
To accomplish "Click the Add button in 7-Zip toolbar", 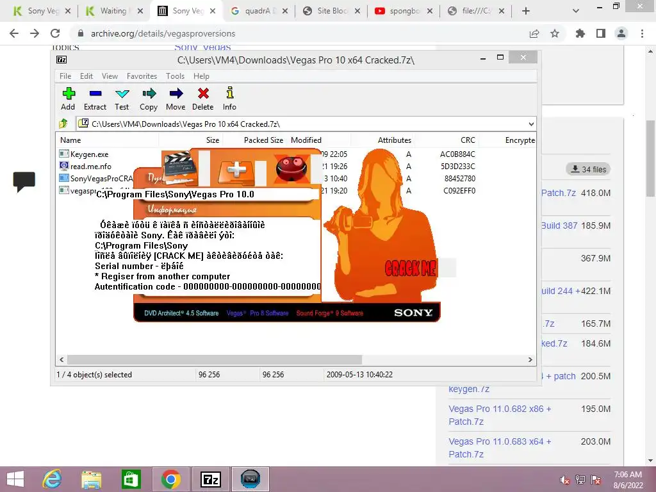I will pos(68,99).
